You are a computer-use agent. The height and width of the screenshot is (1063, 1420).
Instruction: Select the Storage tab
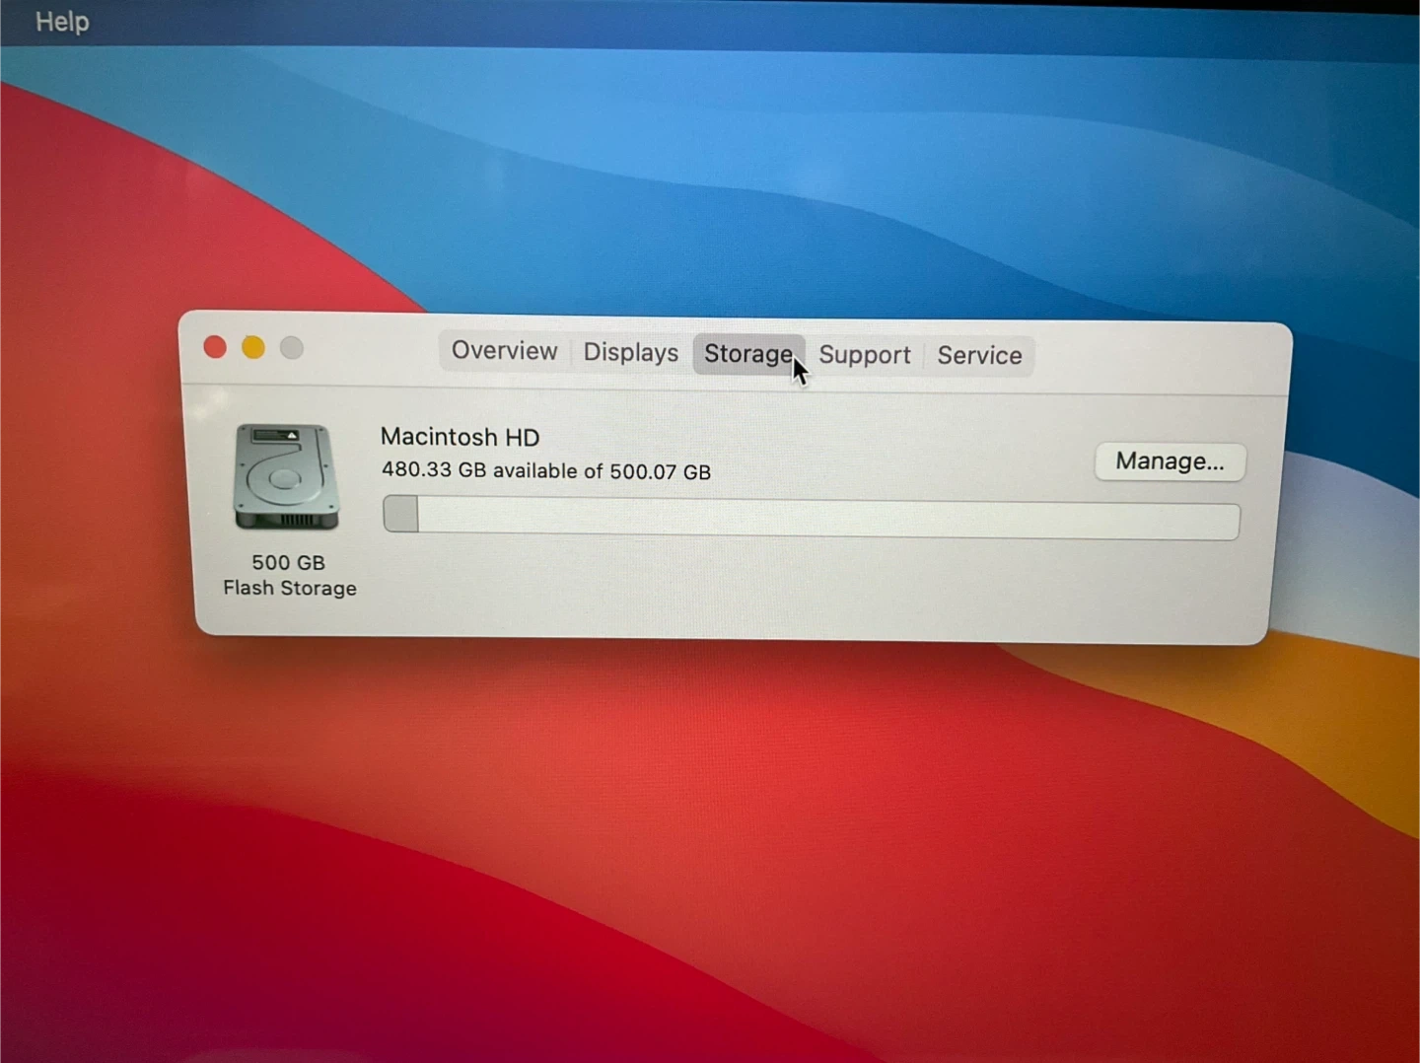(x=746, y=354)
